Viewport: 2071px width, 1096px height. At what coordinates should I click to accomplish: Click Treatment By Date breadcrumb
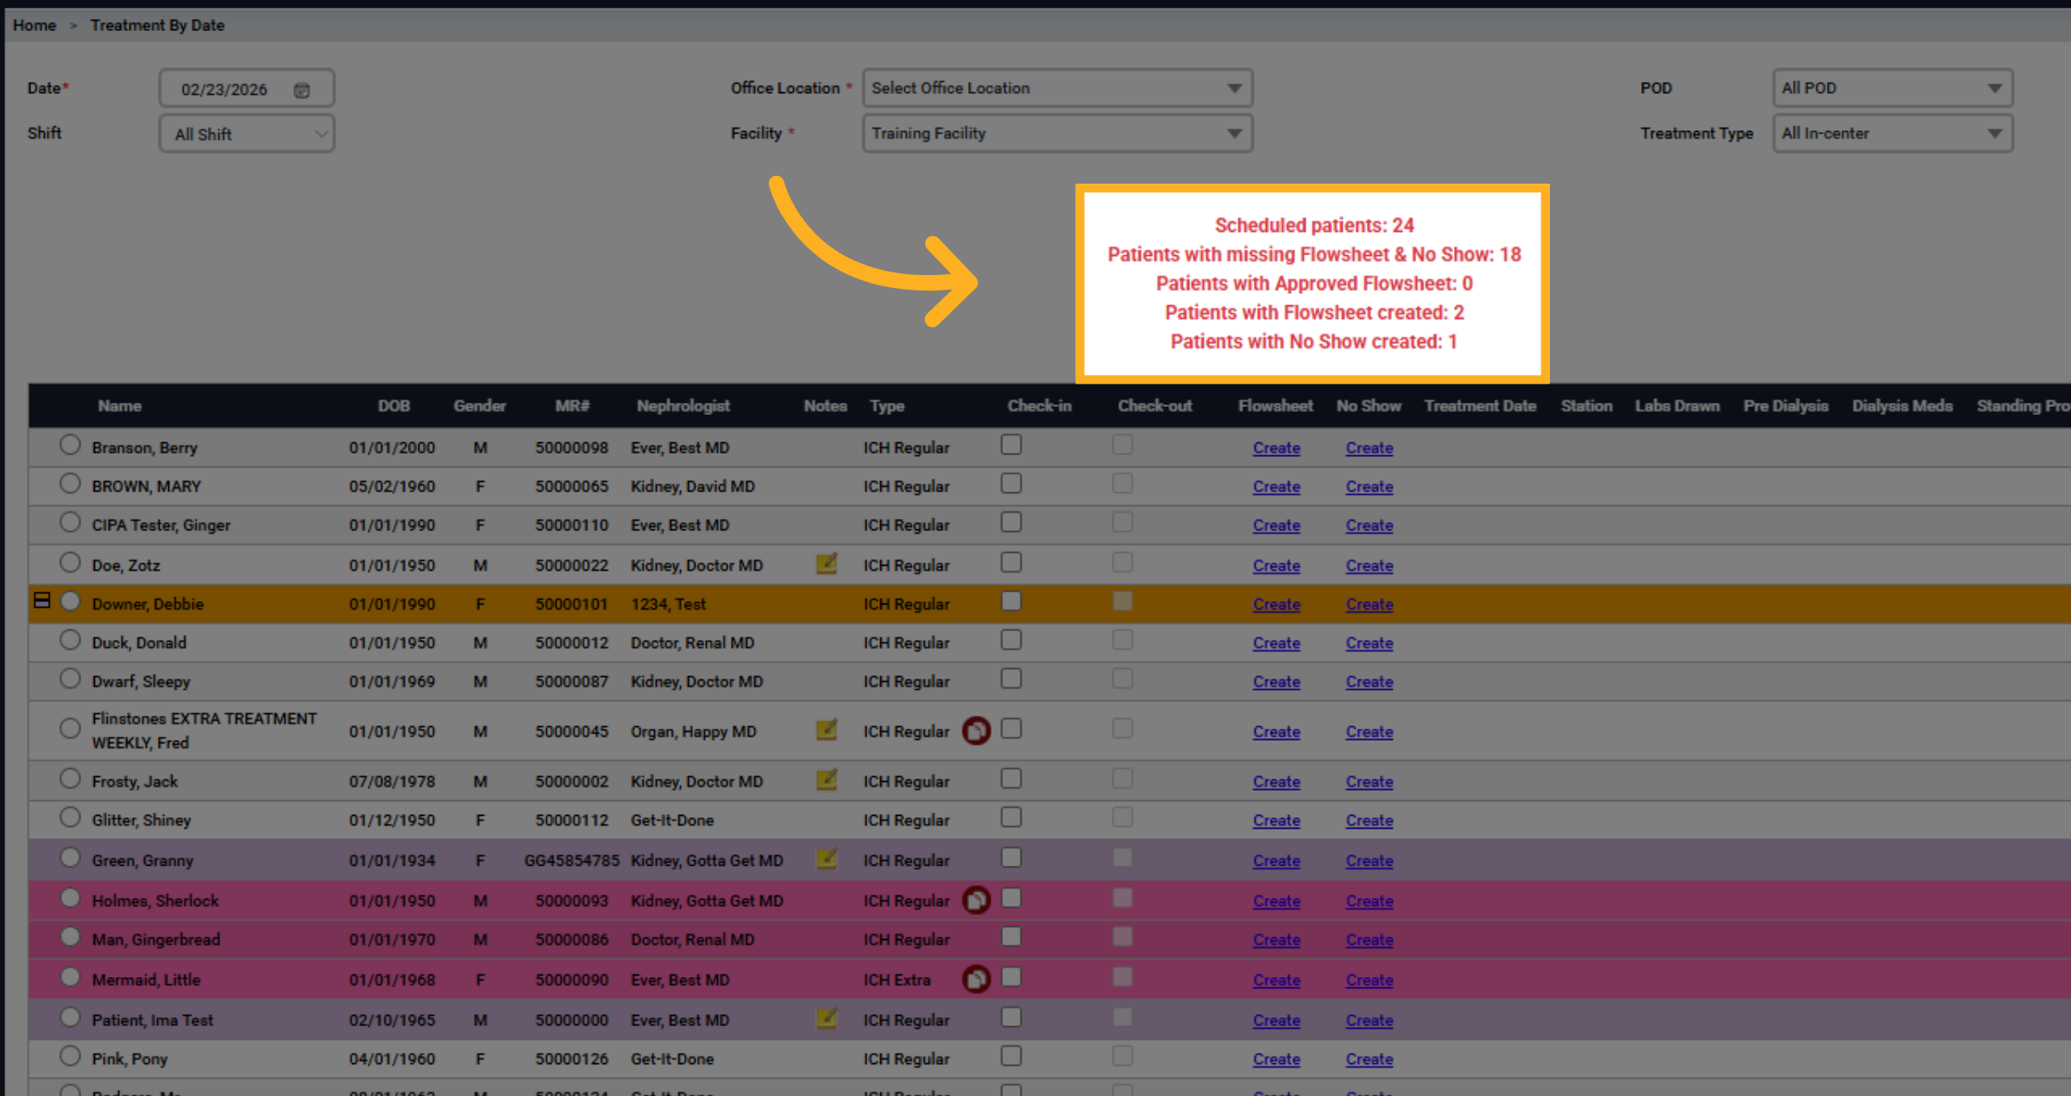[157, 25]
